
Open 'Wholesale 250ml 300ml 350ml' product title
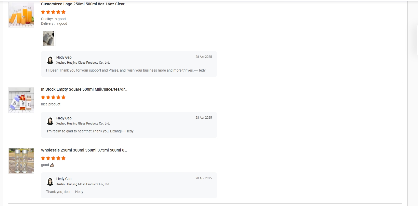84,150
